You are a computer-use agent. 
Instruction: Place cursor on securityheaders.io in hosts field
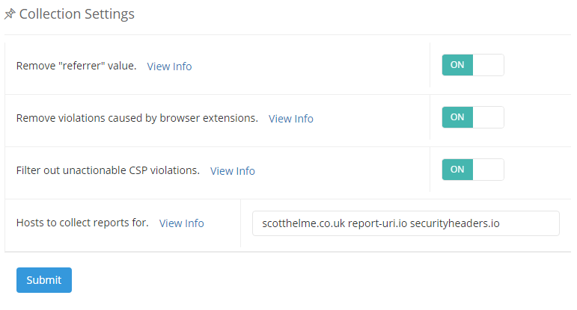(454, 223)
